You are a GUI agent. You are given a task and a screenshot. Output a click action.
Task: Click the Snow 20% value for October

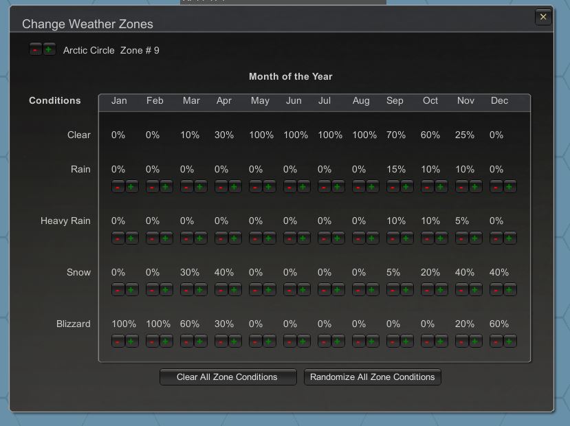[430, 272]
